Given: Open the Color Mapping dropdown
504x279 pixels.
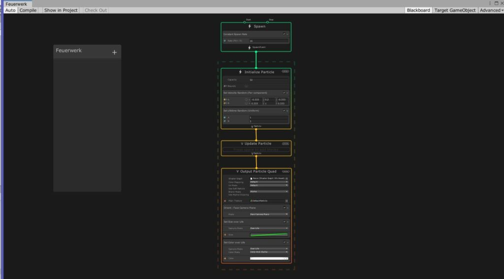Looking at the screenshot, I should pyautogui.click(x=268, y=182).
